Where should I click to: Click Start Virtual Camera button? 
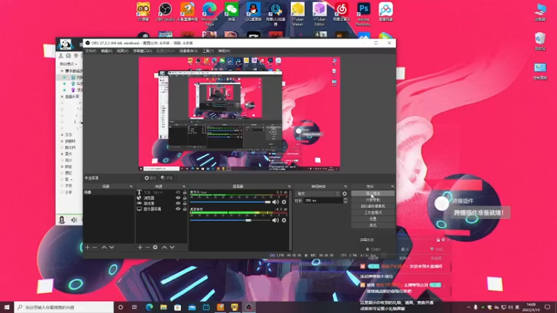point(373,206)
